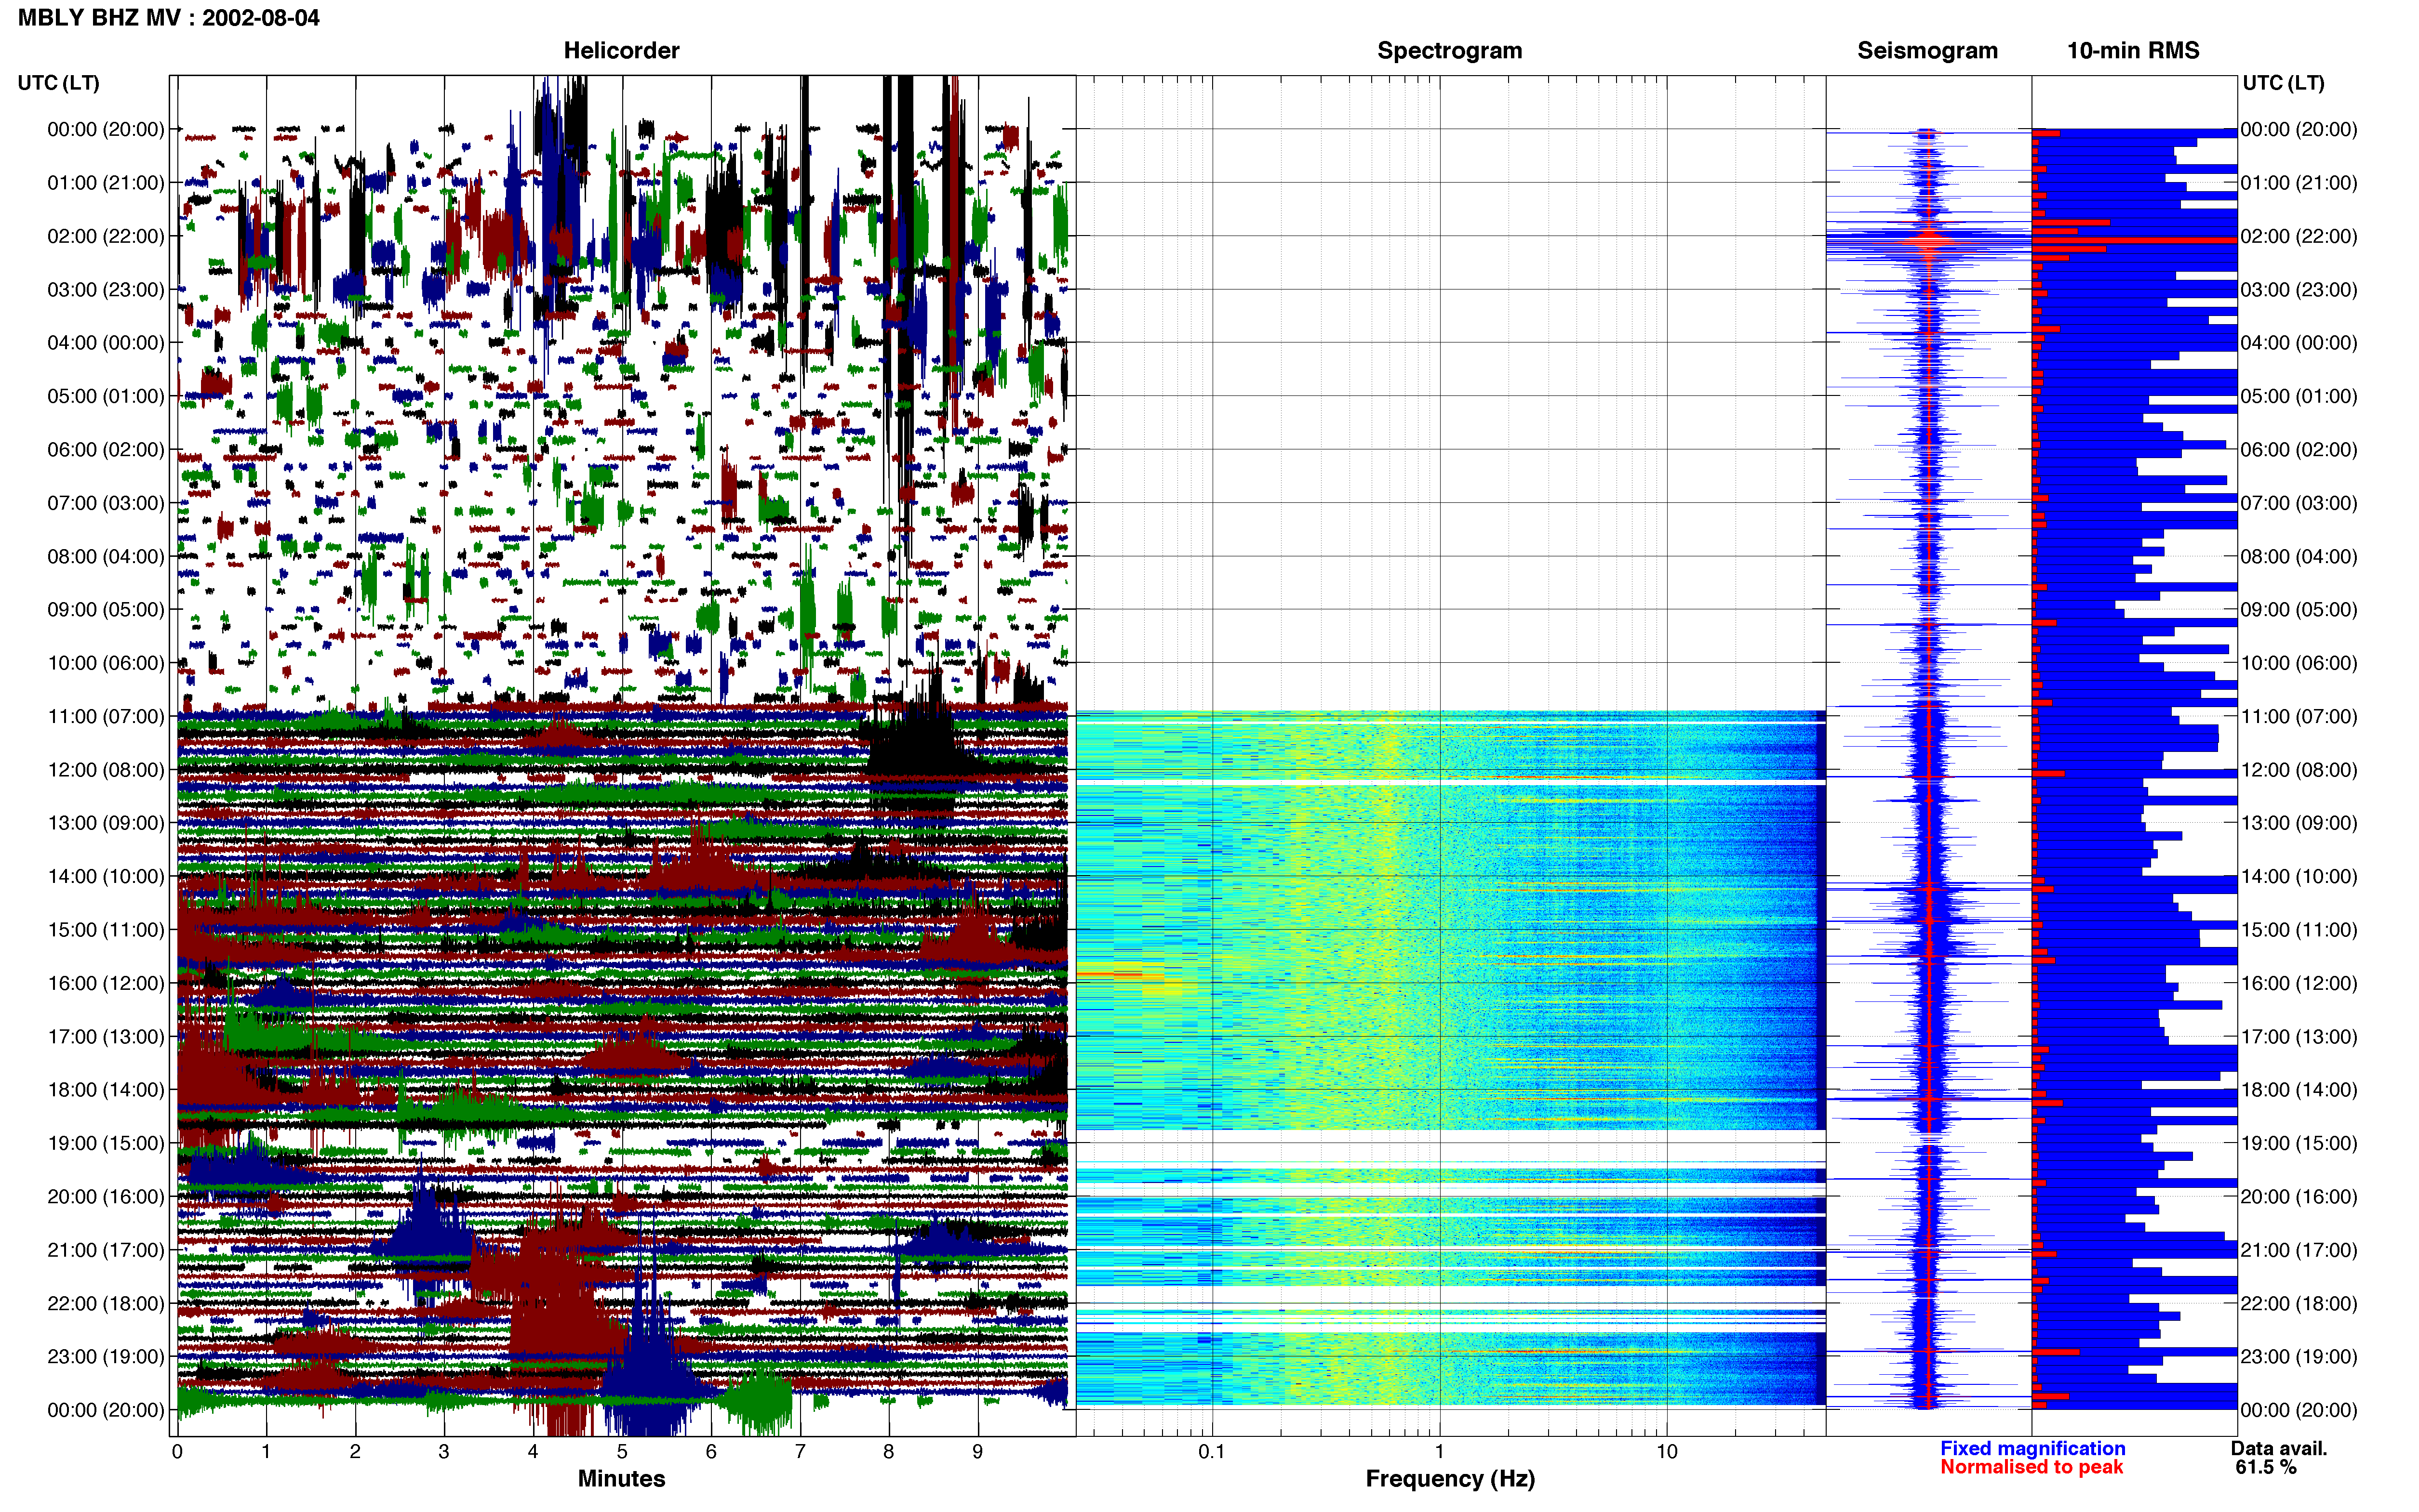
Task: Select "17:00 (13:00)" on the helicorder time axis
Action: (106, 1037)
